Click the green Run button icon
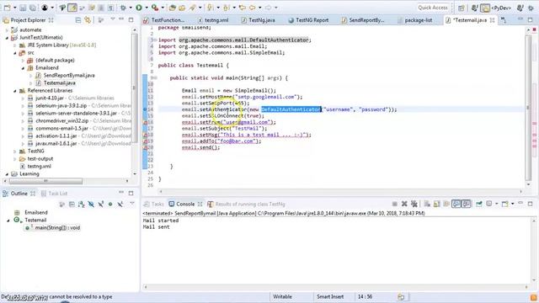The image size is (539, 303). [139, 8]
